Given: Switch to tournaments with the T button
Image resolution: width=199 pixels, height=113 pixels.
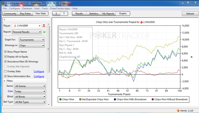Looking at the screenshot, I should click(64, 14).
